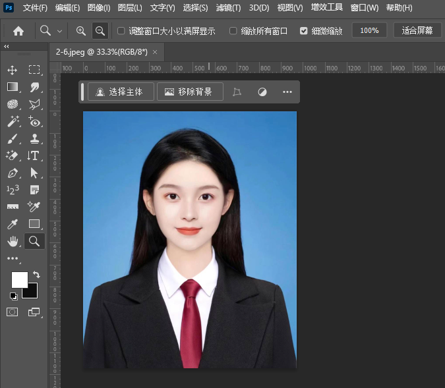
Task: Click the 选择主体 button
Action: [x=120, y=92]
